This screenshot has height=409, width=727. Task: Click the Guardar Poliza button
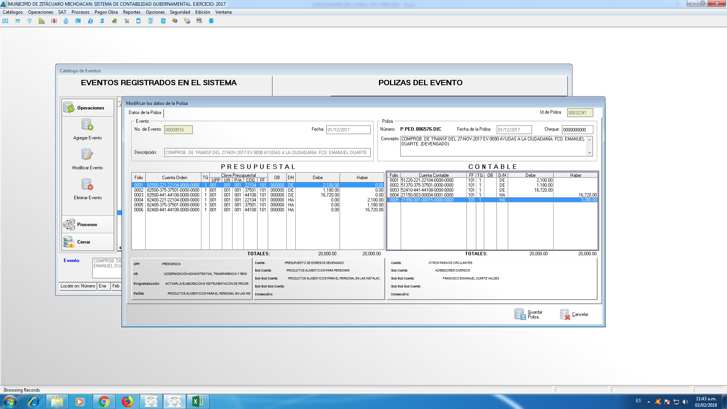(x=529, y=314)
